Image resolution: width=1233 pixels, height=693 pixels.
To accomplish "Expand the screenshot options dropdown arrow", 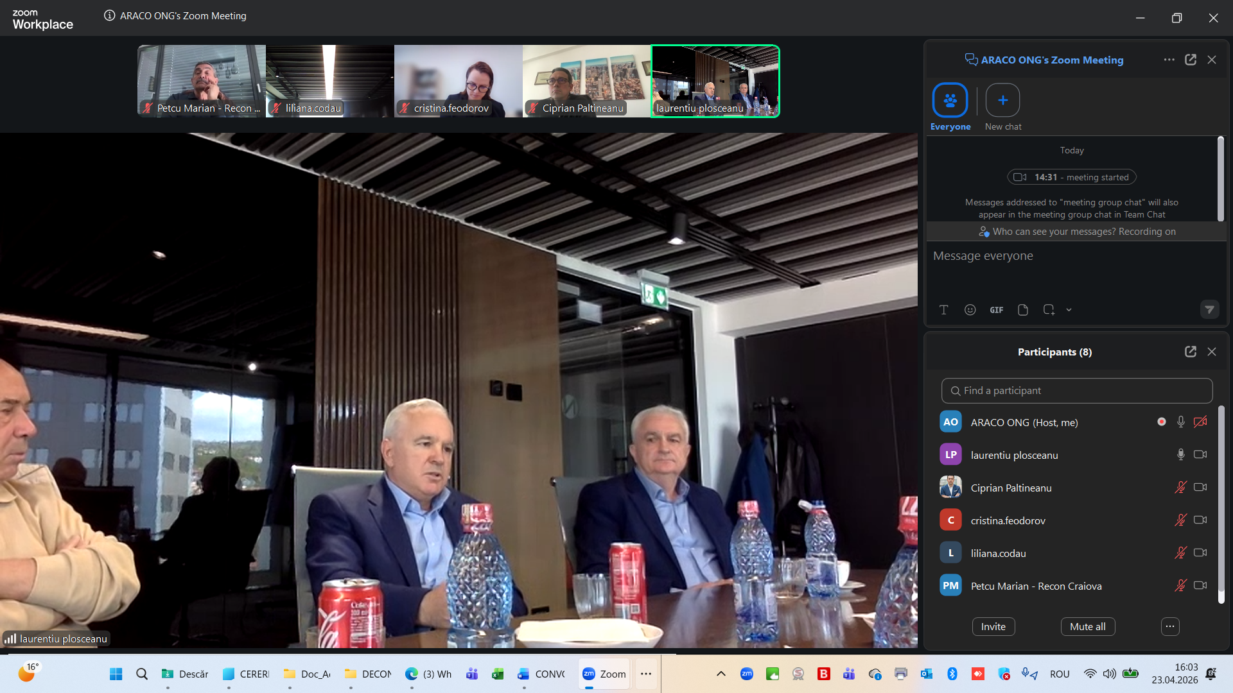I will pyautogui.click(x=1069, y=310).
